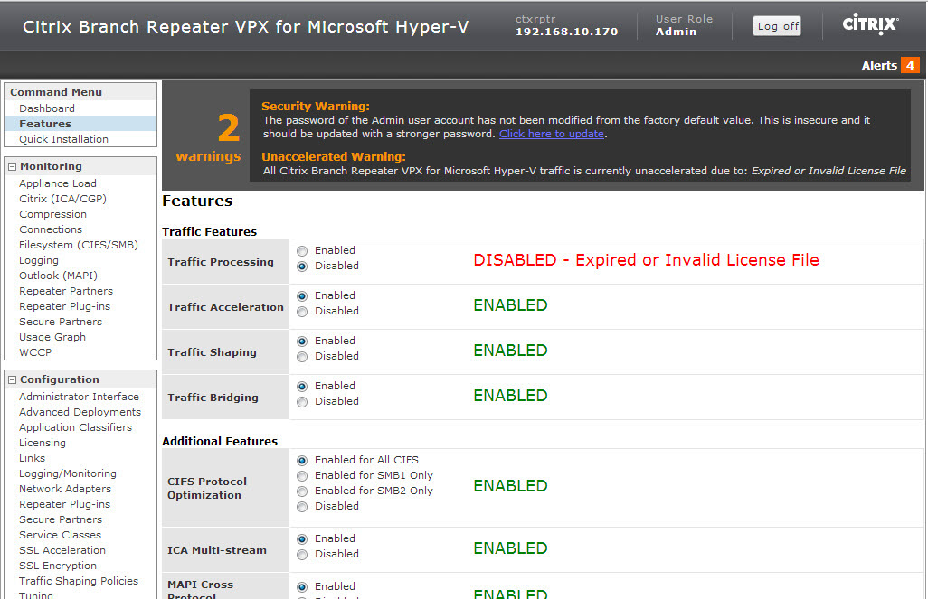The height and width of the screenshot is (599, 928).
Task: Open Administrator Interface configuration
Action: pyautogui.click(x=79, y=397)
